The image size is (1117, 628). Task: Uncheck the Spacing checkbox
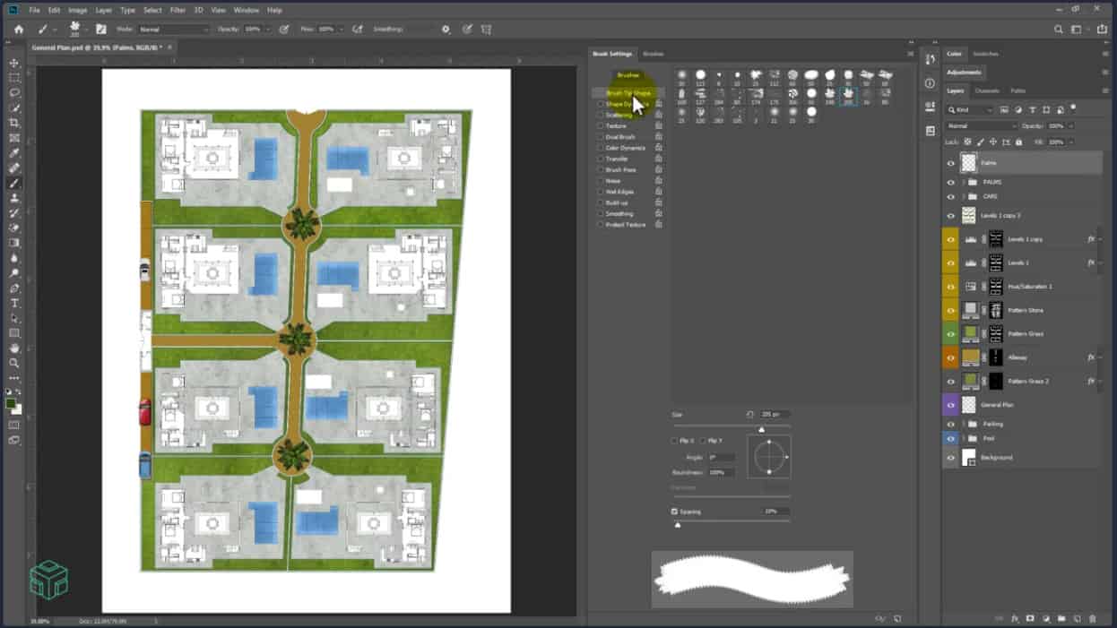pyautogui.click(x=675, y=512)
